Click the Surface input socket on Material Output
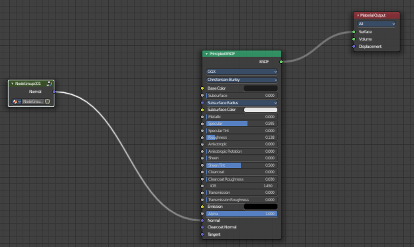This screenshot has height=247, width=414. tap(354, 32)
